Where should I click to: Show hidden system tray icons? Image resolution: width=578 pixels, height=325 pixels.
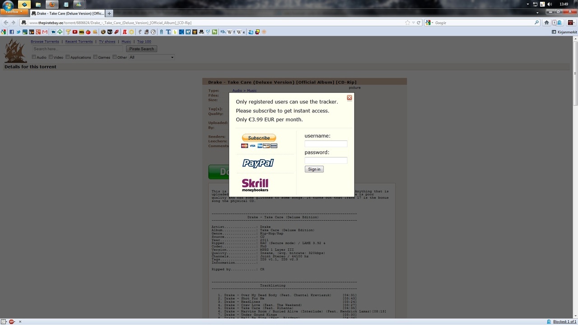pos(528,4)
